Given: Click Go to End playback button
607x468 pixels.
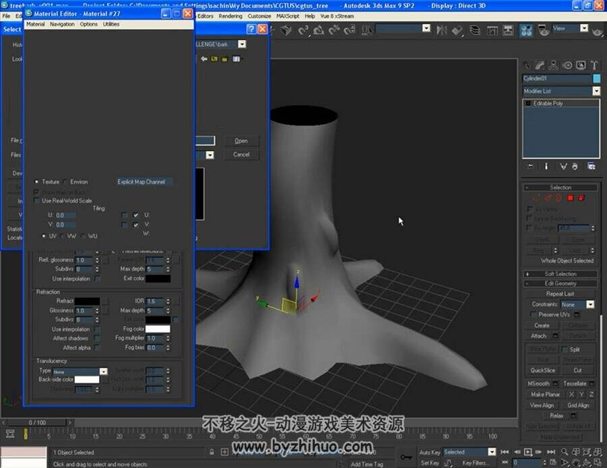Looking at the screenshot, I should pos(551,452).
